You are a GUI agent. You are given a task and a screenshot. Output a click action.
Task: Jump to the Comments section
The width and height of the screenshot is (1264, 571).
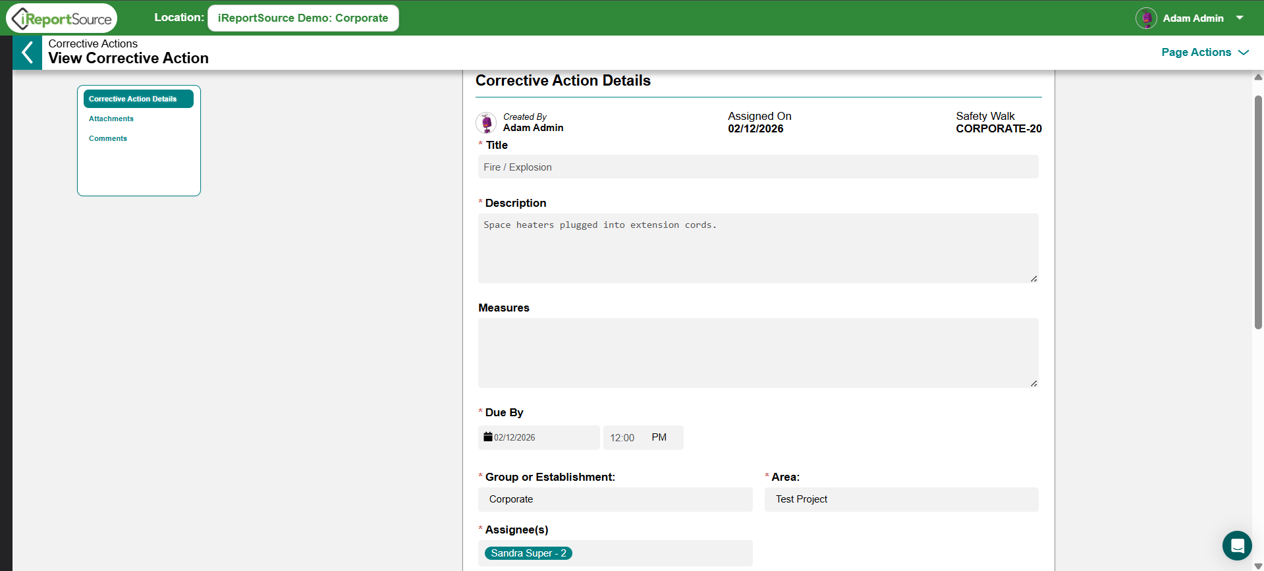(108, 138)
